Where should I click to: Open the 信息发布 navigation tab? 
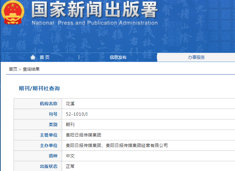[118, 57]
